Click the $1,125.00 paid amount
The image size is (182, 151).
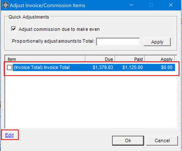click(133, 68)
